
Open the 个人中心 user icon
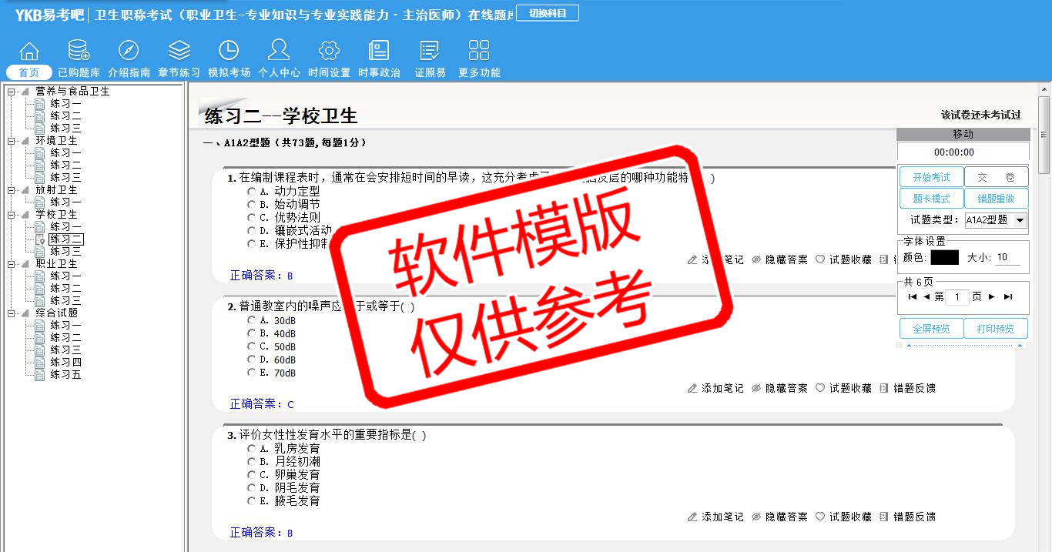coord(279,52)
